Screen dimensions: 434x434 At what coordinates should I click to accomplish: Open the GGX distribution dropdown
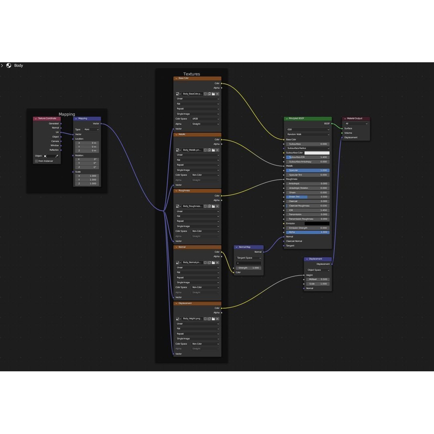point(308,129)
